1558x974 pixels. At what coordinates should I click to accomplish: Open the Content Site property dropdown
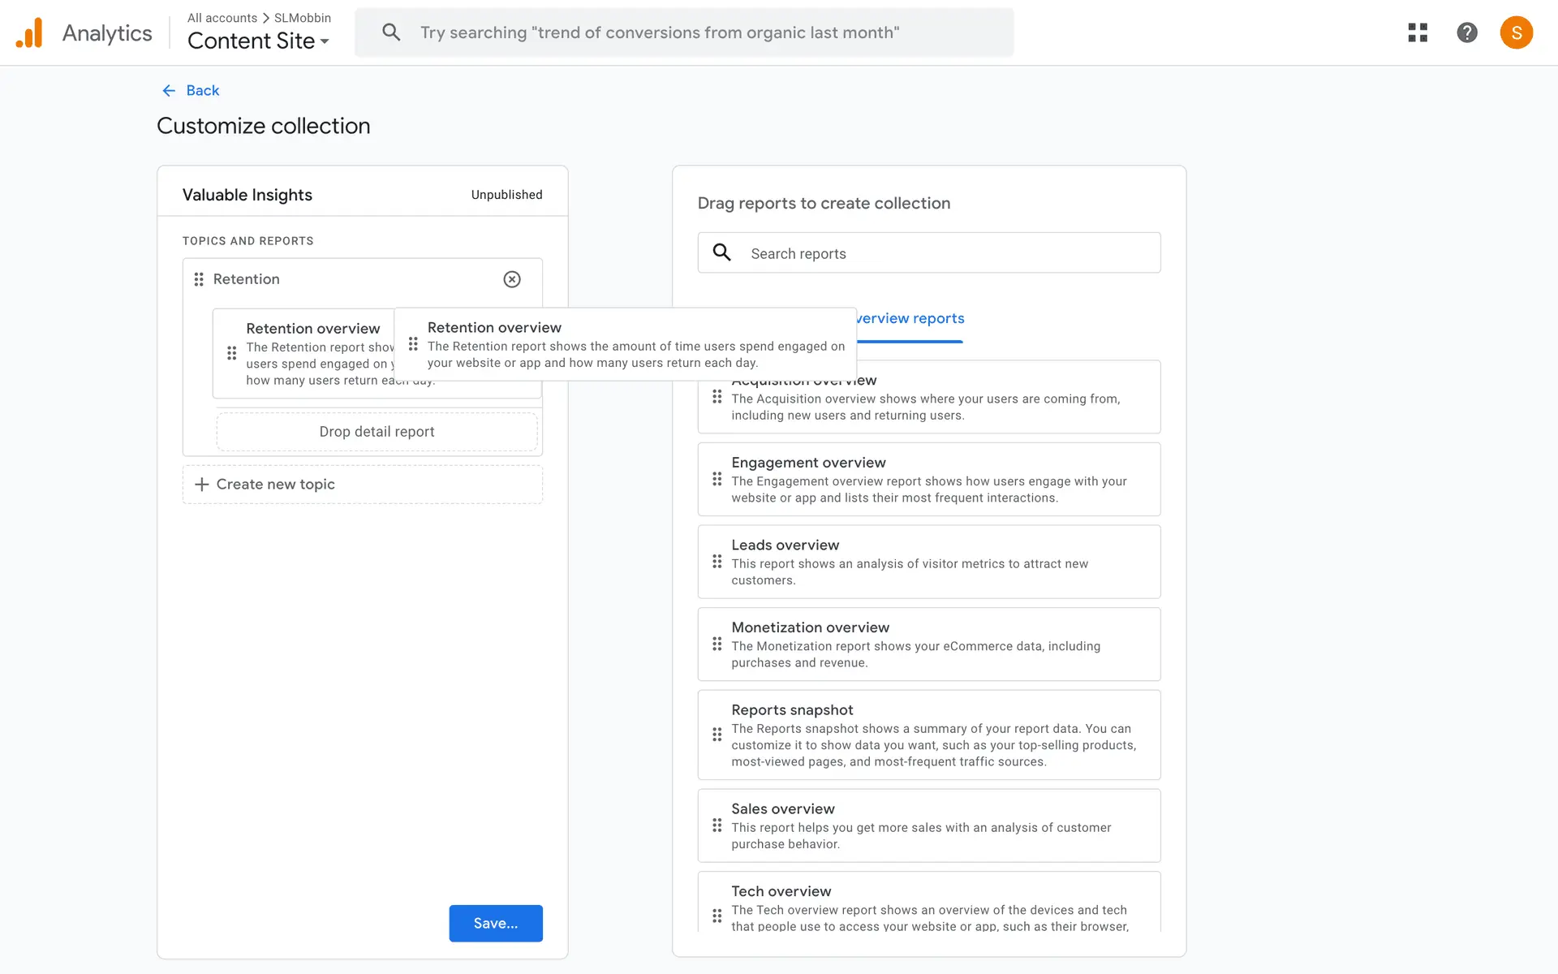[x=258, y=41]
